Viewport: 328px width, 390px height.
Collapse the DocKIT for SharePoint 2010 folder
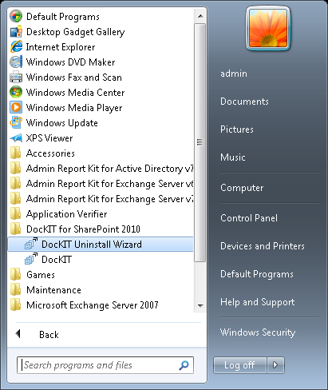[101, 229]
